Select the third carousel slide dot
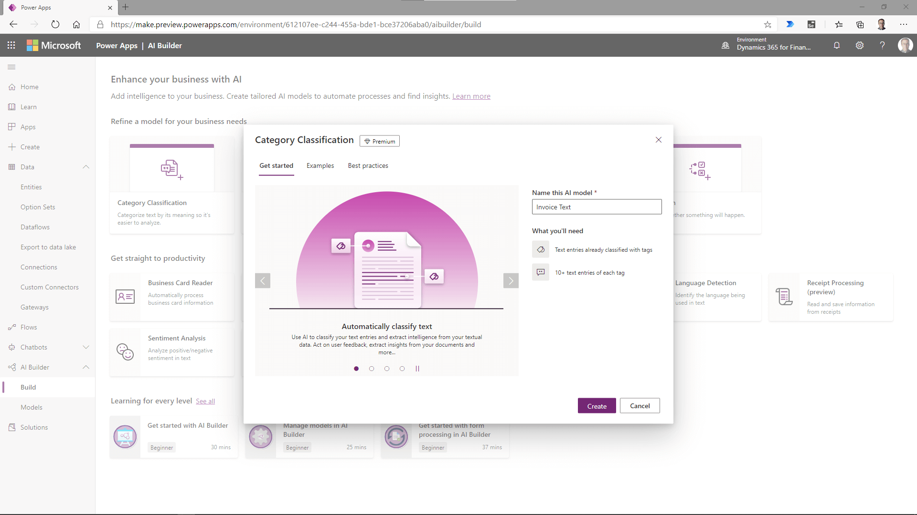 [387, 369]
